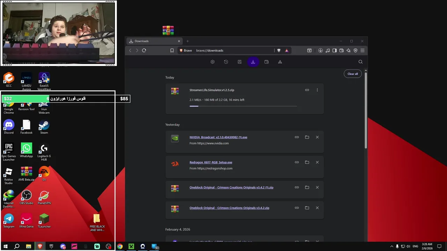The image size is (447, 251).
Task: Click the Brave Shields lion icon in address bar
Action: click(x=279, y=51)
